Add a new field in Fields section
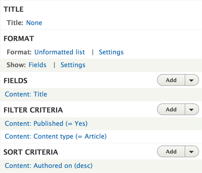 171,80
